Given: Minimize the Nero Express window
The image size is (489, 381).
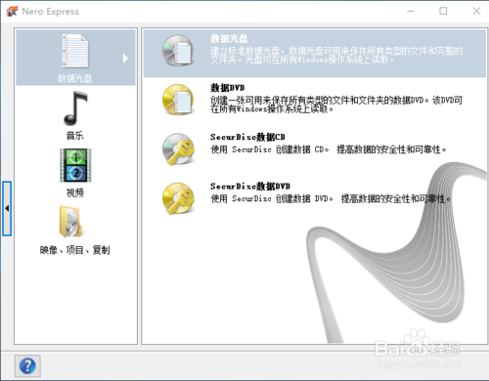Looking at the screenshot, I should pyautogui.click(x=411, y=11).
